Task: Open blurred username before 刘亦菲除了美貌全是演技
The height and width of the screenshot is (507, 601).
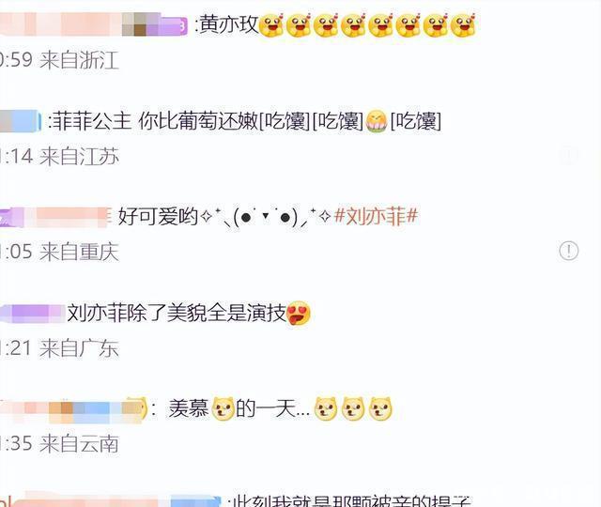Action: 32,314
